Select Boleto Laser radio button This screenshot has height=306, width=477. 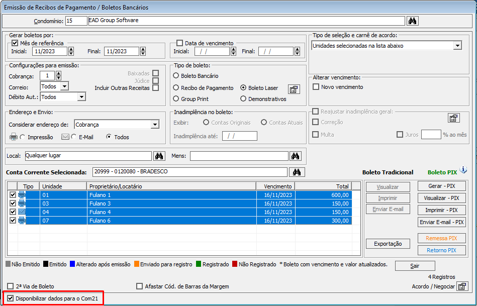(243, 88)
